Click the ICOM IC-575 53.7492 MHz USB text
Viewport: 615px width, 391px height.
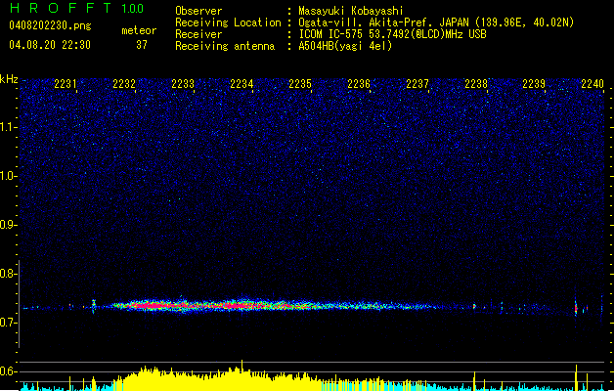pyautogui.click(x=393, y=34)
